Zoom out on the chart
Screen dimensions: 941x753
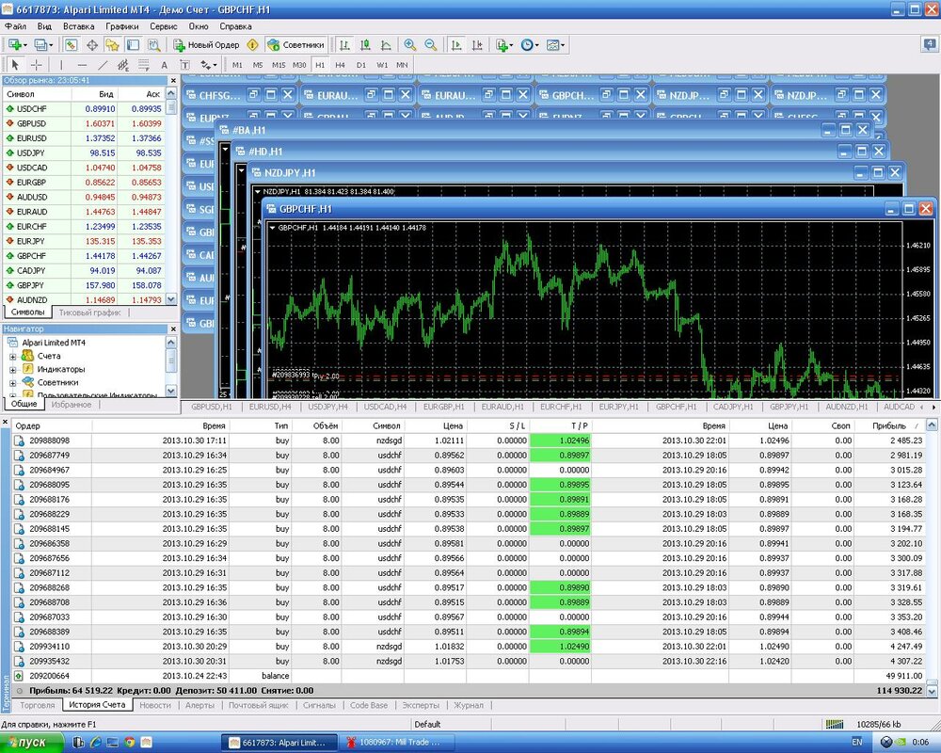[430, 44]
